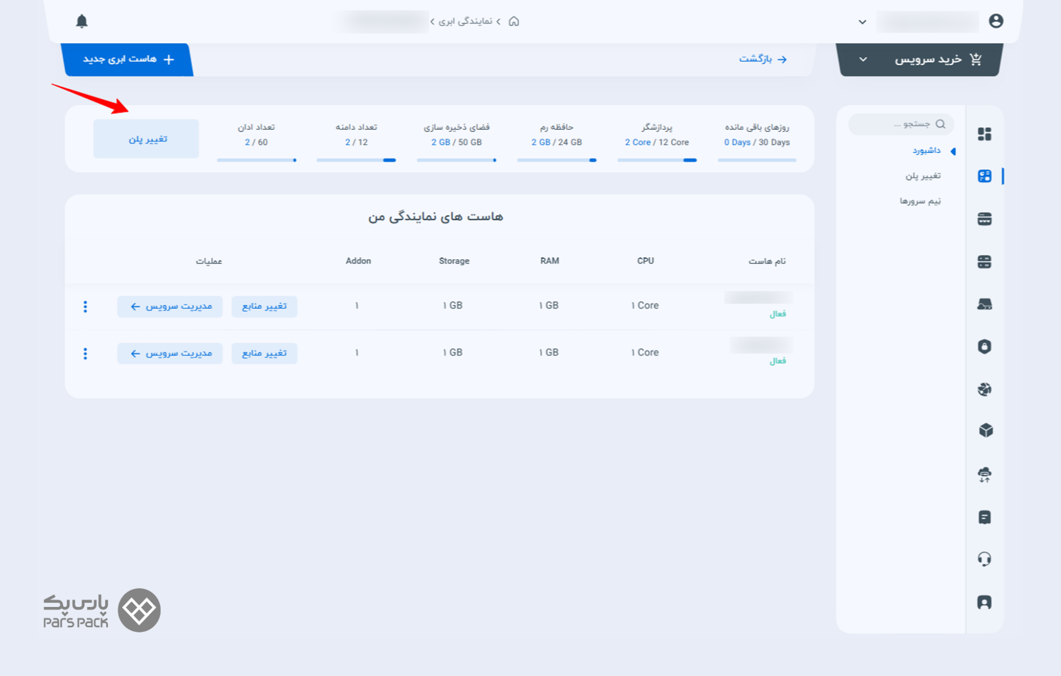Image resolution: width=1061 pixels, height=676 pixels.
Task: Click the home icon in breadcrumb
Action: coord(514,21)
